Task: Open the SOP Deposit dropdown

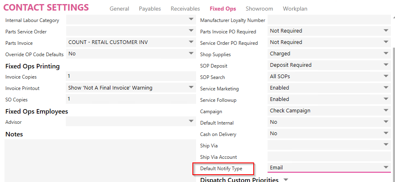Action: (x=329, y=65)
